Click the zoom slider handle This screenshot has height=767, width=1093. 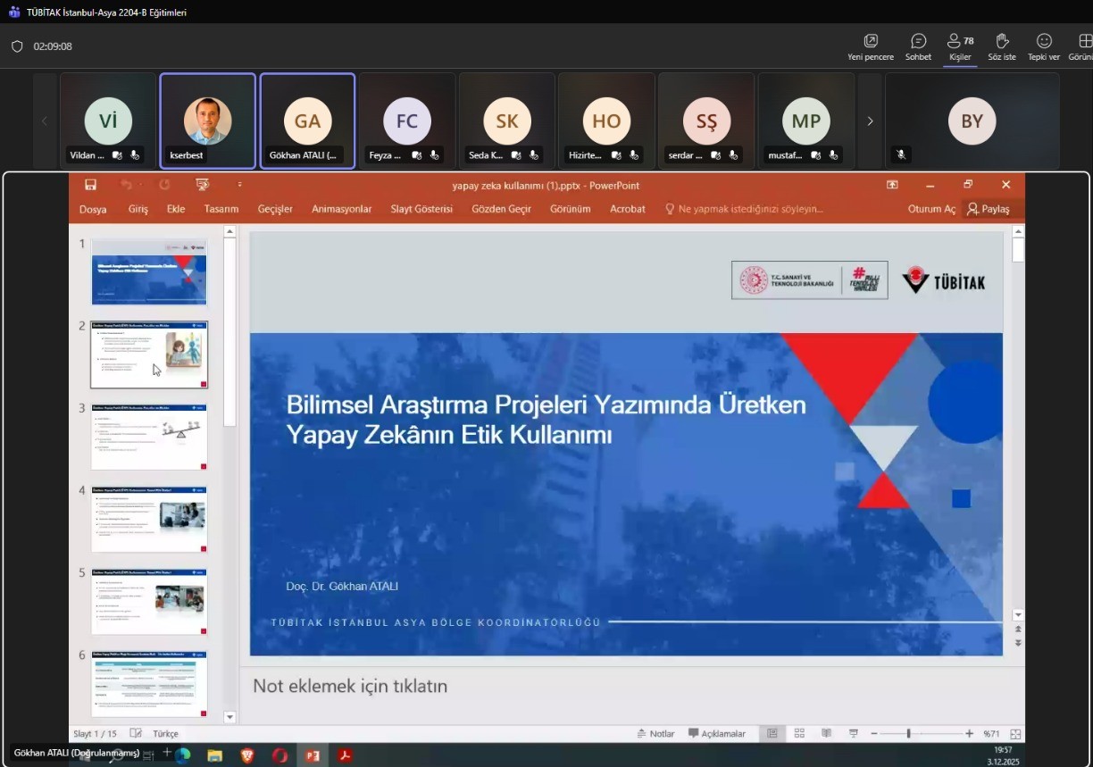[x=908, y=733]
